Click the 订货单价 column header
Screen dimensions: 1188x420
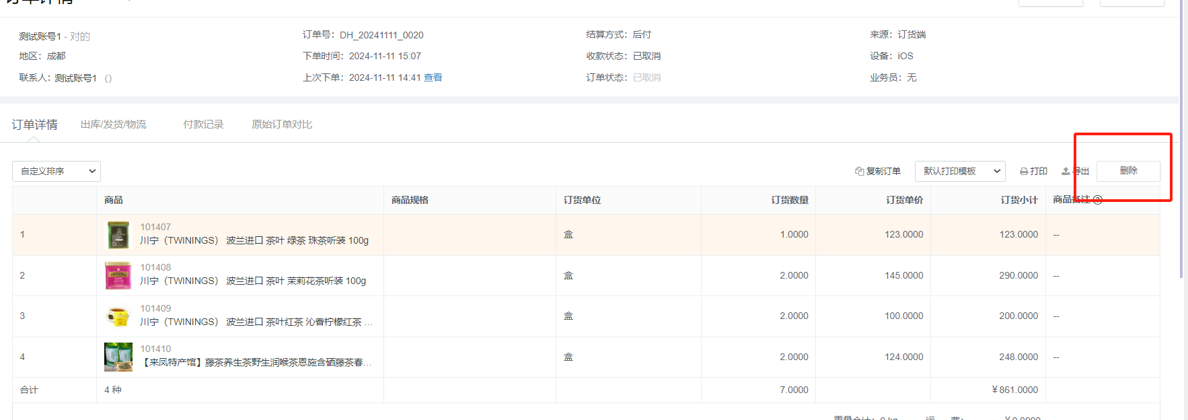[905, 200]
